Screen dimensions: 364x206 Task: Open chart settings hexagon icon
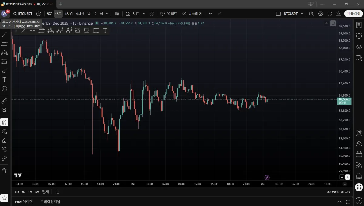(x=321, y=14)
